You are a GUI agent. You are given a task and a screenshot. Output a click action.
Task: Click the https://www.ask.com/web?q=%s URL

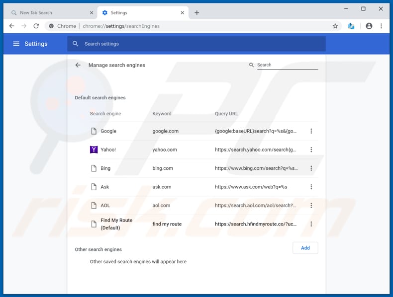[x=251, y=187]
